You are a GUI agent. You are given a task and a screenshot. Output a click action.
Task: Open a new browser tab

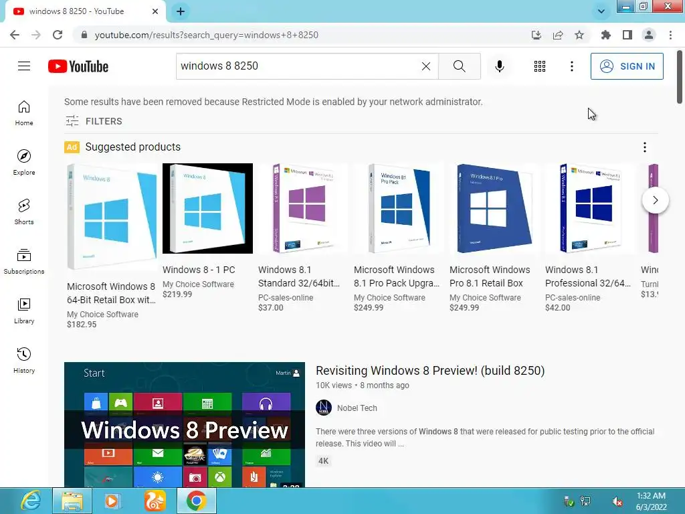click(181, 11)
